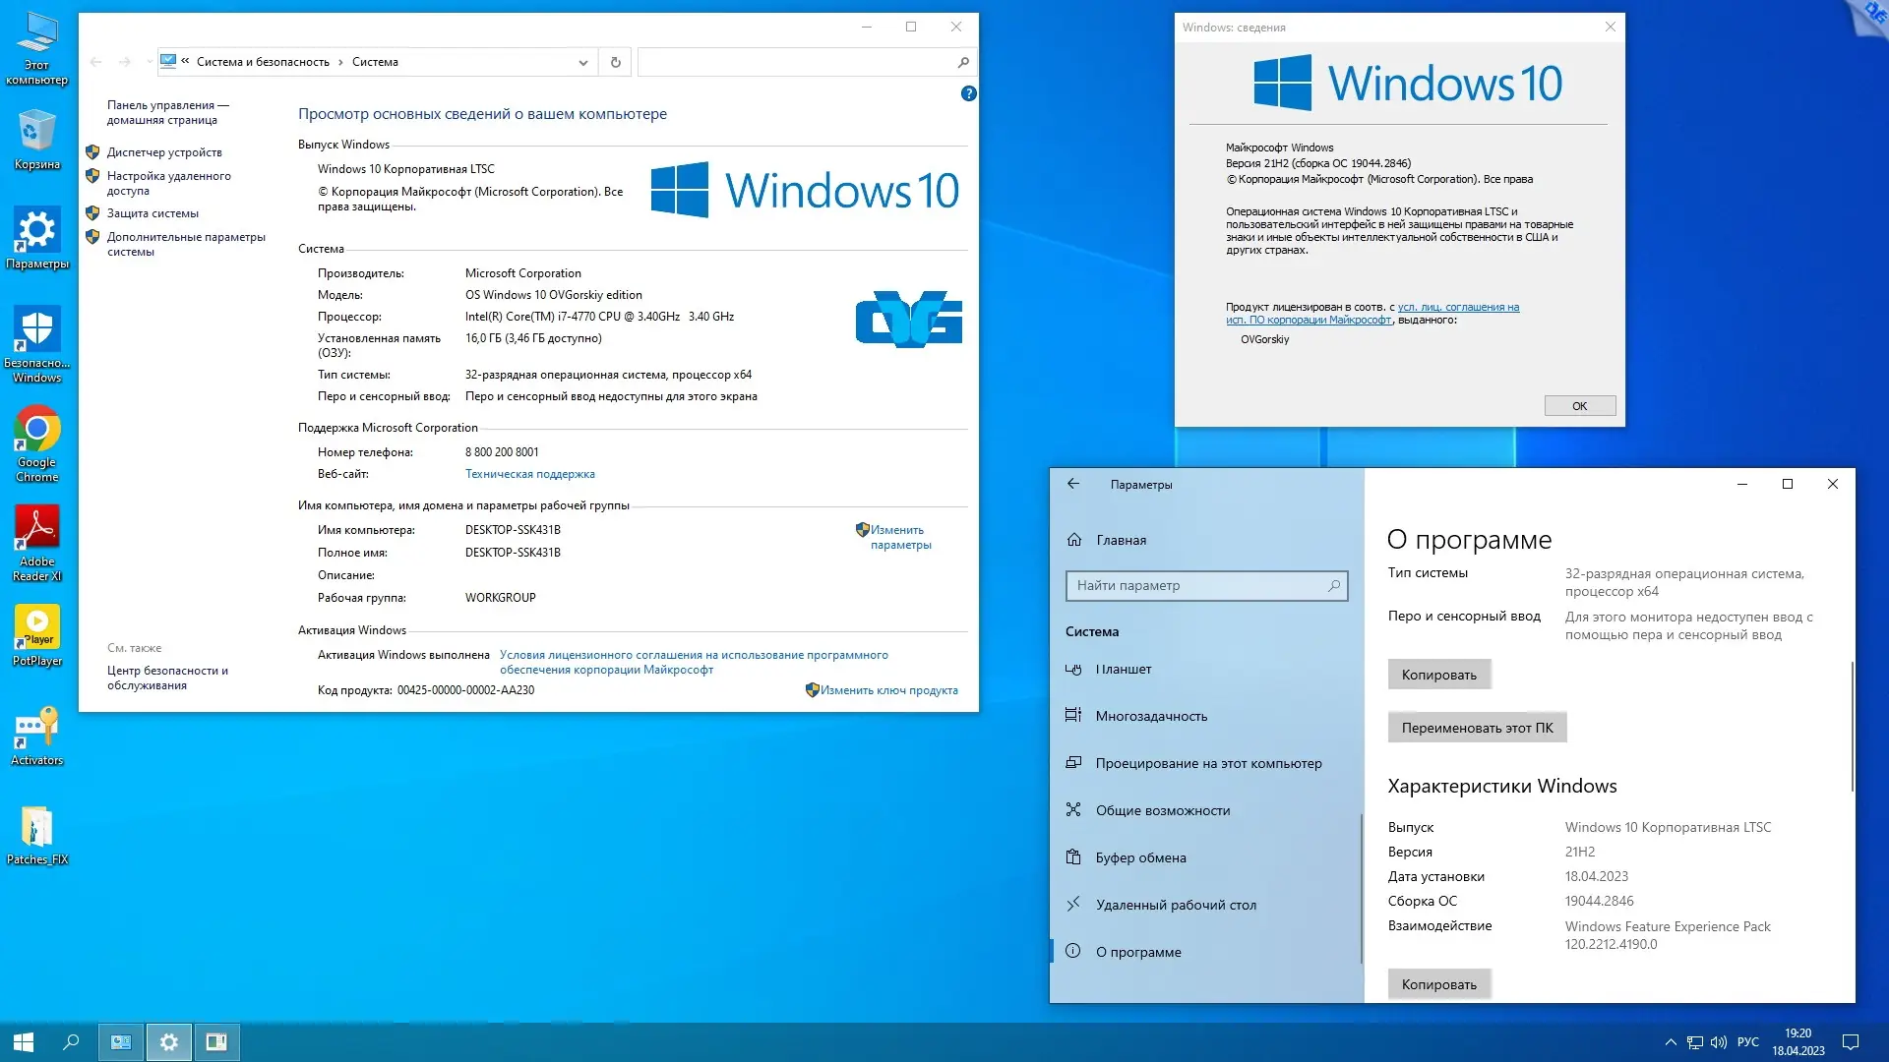Navigate to Система и безопасность breadcrumb

coord(262,61)
